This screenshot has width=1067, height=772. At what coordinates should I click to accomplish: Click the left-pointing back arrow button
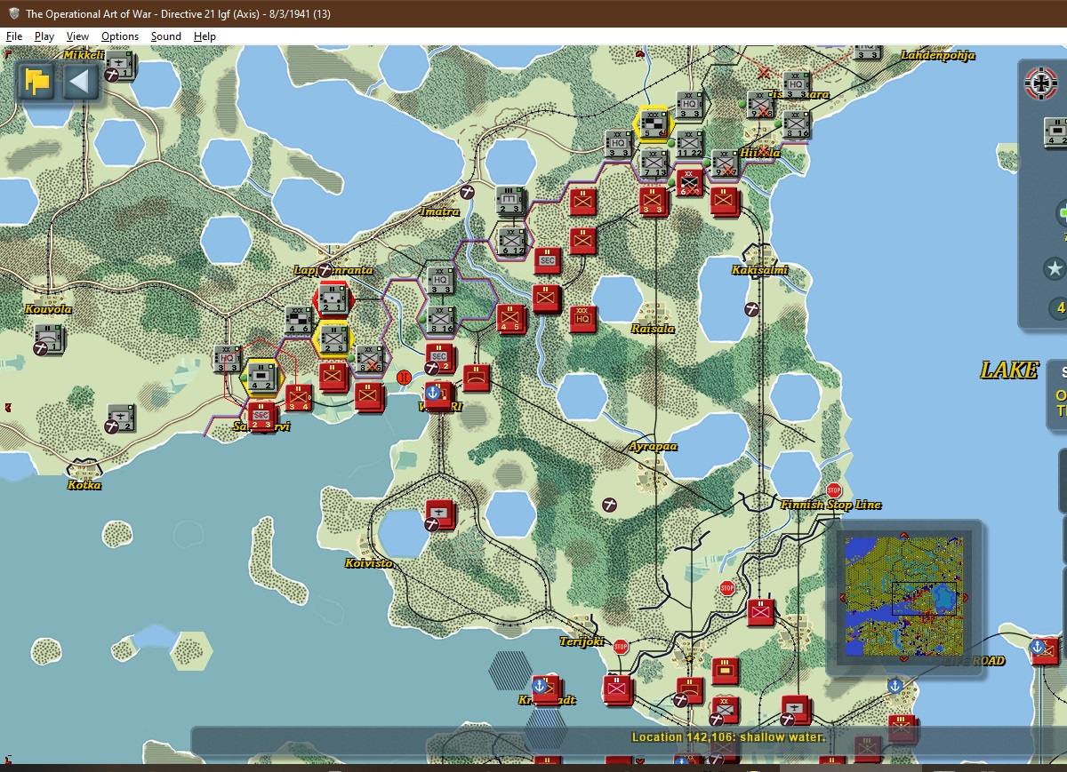pyautogui.click(x=80, y=83)
